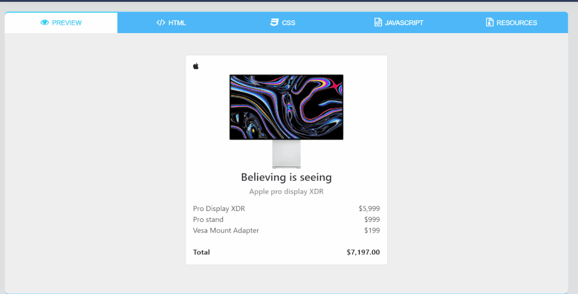This screenshot has height=294, width=578.
Task: Select the Pro stand line item
Action: tap(208, 219)
